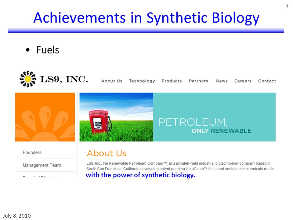Open the Founders sidebar link
293x220 pixels.
tap(32, 152)
